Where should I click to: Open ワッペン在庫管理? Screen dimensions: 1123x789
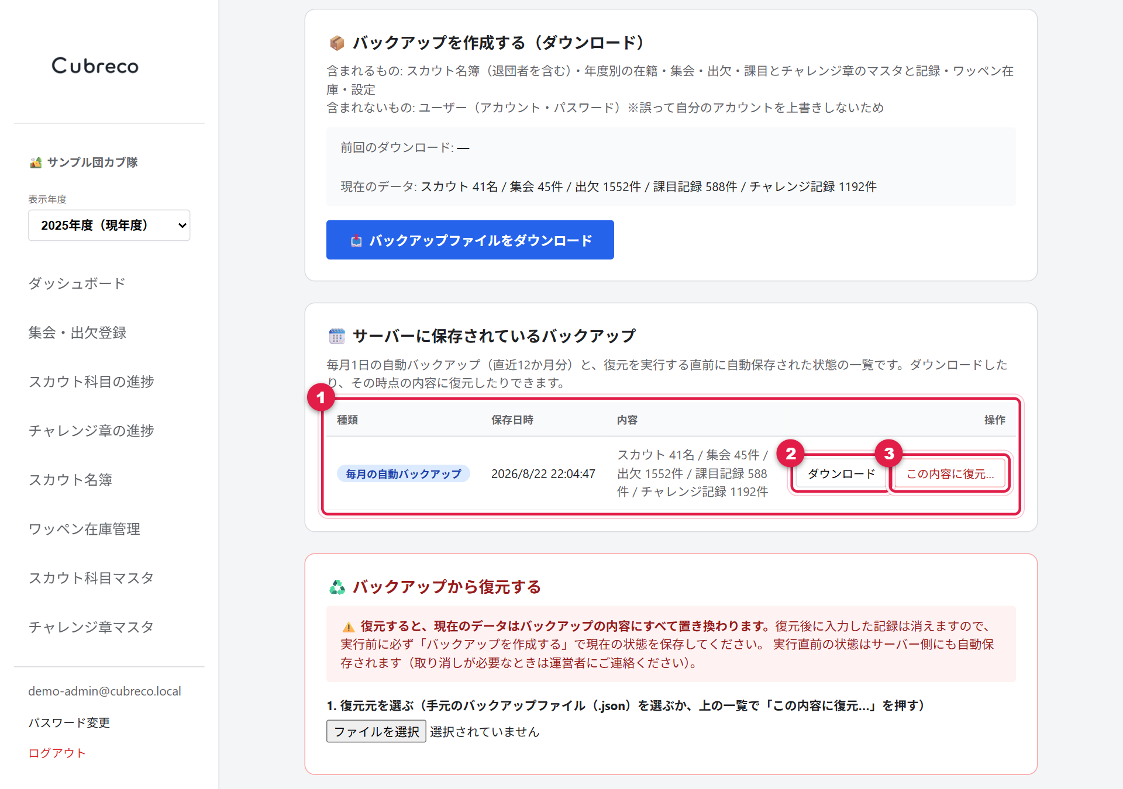click(84, 529)
